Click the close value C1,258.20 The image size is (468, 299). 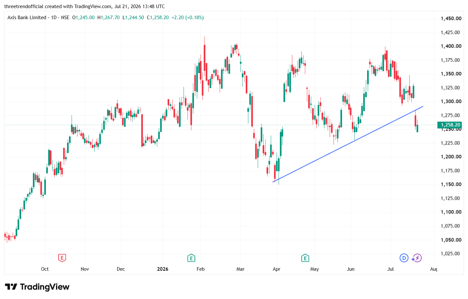[x=158, y=18]
